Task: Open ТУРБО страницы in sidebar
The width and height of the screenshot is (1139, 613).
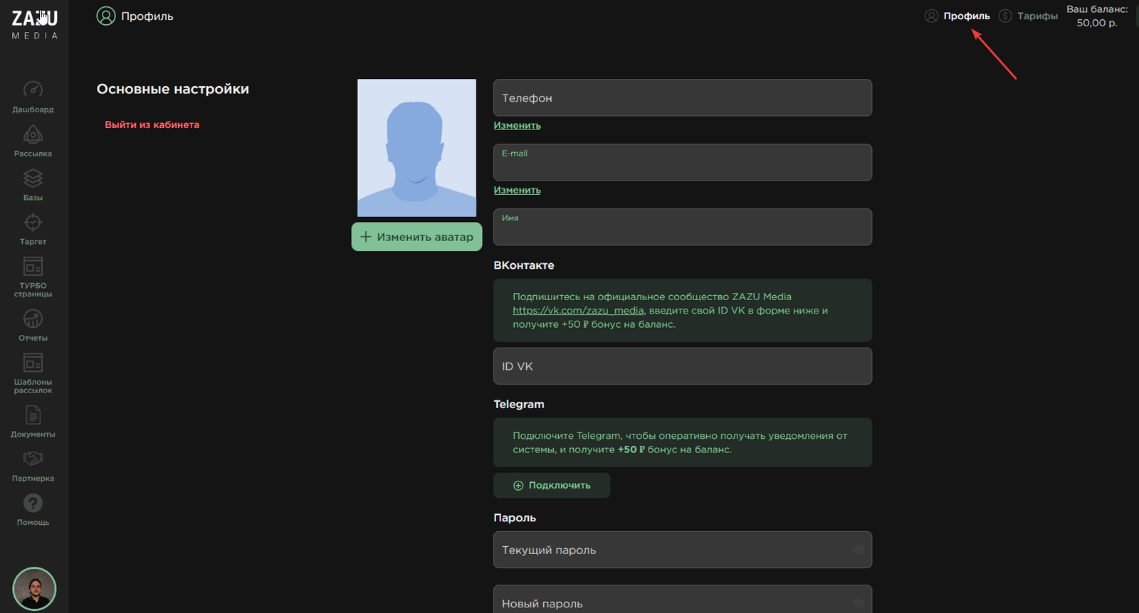Action: pyautogui.click(x=33, y=267)
